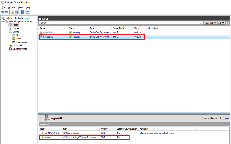Open Networks in the console tree
231x144 pixels.
pos(17,45)
